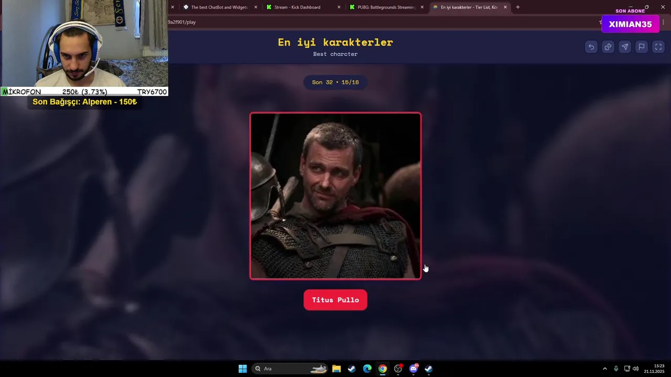Open a new browser tab with plus
Viewport: 671px width, 377px height.
[518, 7]
